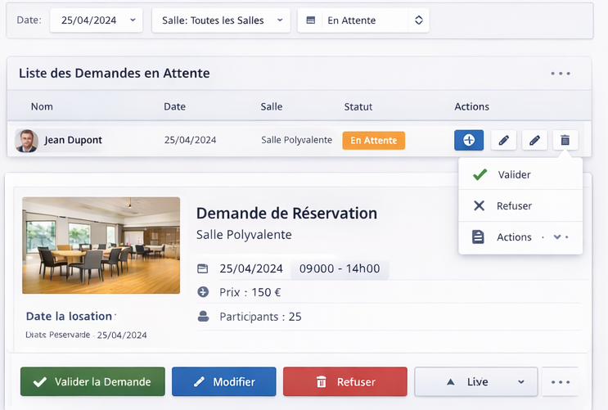Choose Refuser in the popup menu
The image size is (608, 410).
(x=520, y=205)
